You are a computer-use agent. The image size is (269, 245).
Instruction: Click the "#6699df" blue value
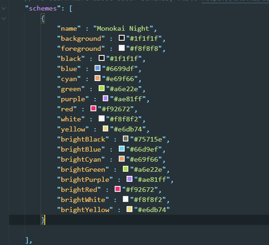120,69
